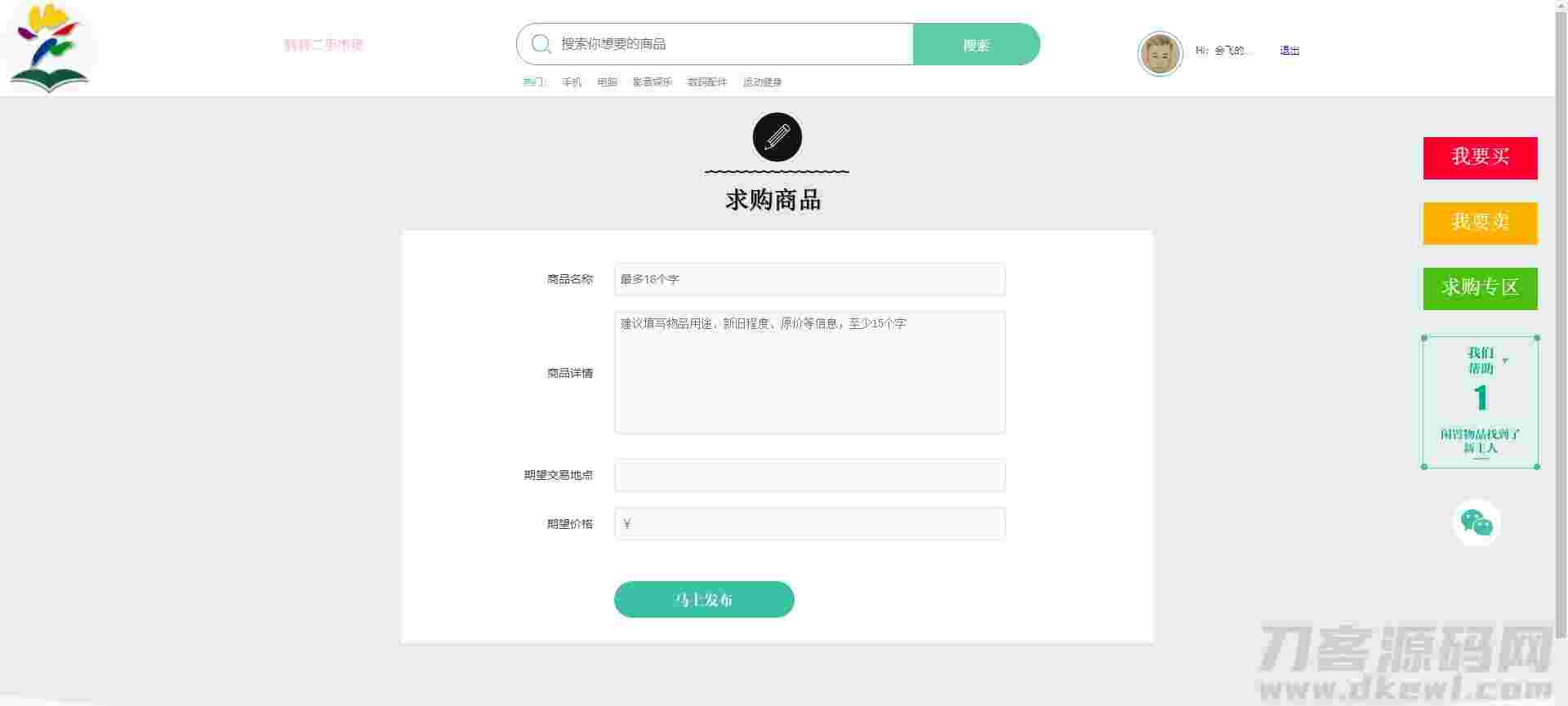Screen dimensions: 1568x706
Task: Focus the 商品详情 description textarea
Action: 809,372
